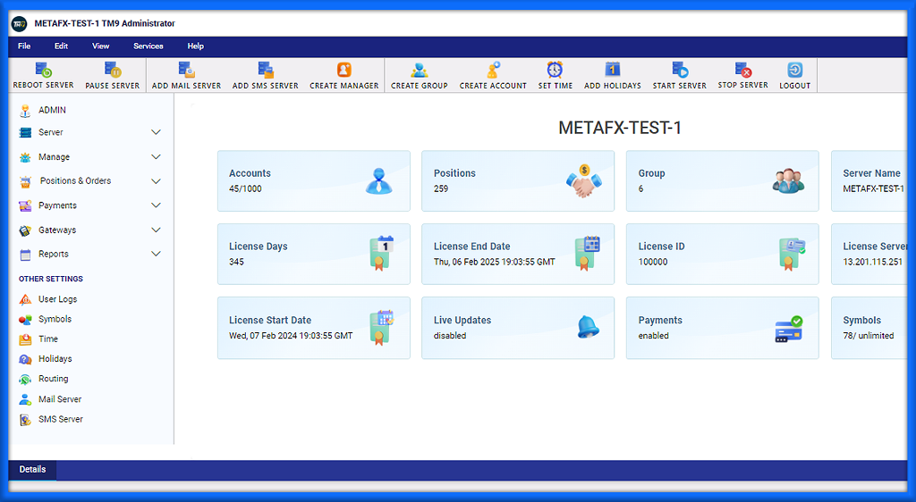Screen dimensions: 916x502
Task: Open the Set Time clock icon
Action: tap(556, 71)
